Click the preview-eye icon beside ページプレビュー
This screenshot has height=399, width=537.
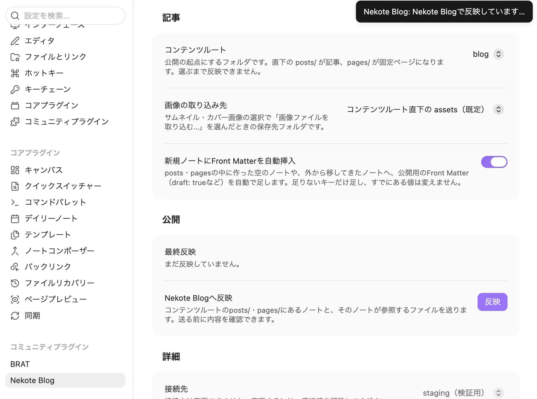15,299
